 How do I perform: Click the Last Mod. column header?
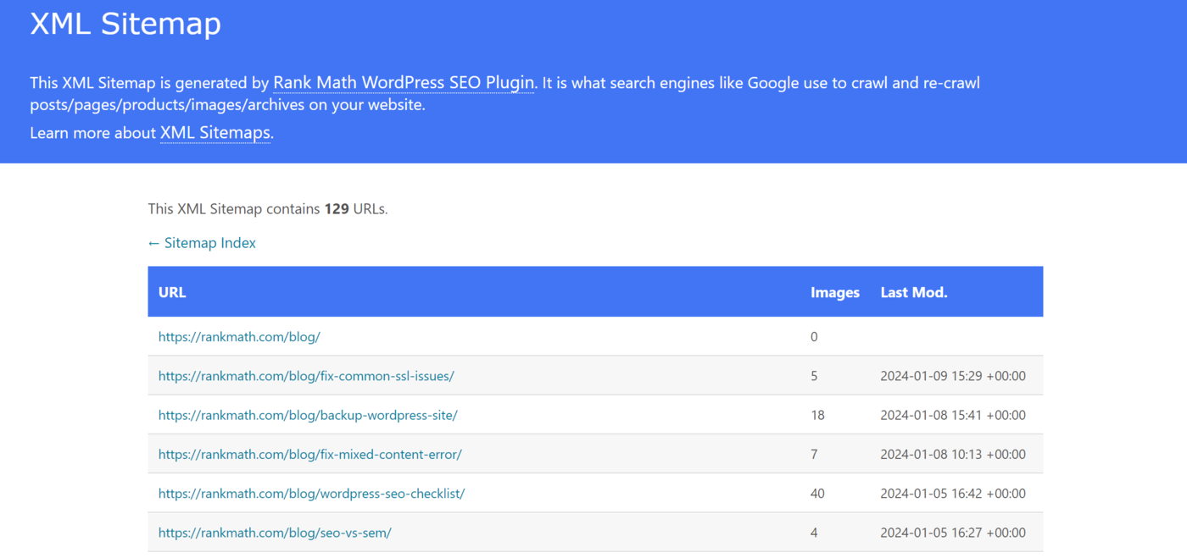point(914,292)
